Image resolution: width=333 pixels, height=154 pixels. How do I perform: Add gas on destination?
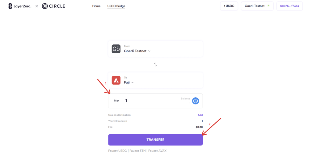click(x=200, y=115)
